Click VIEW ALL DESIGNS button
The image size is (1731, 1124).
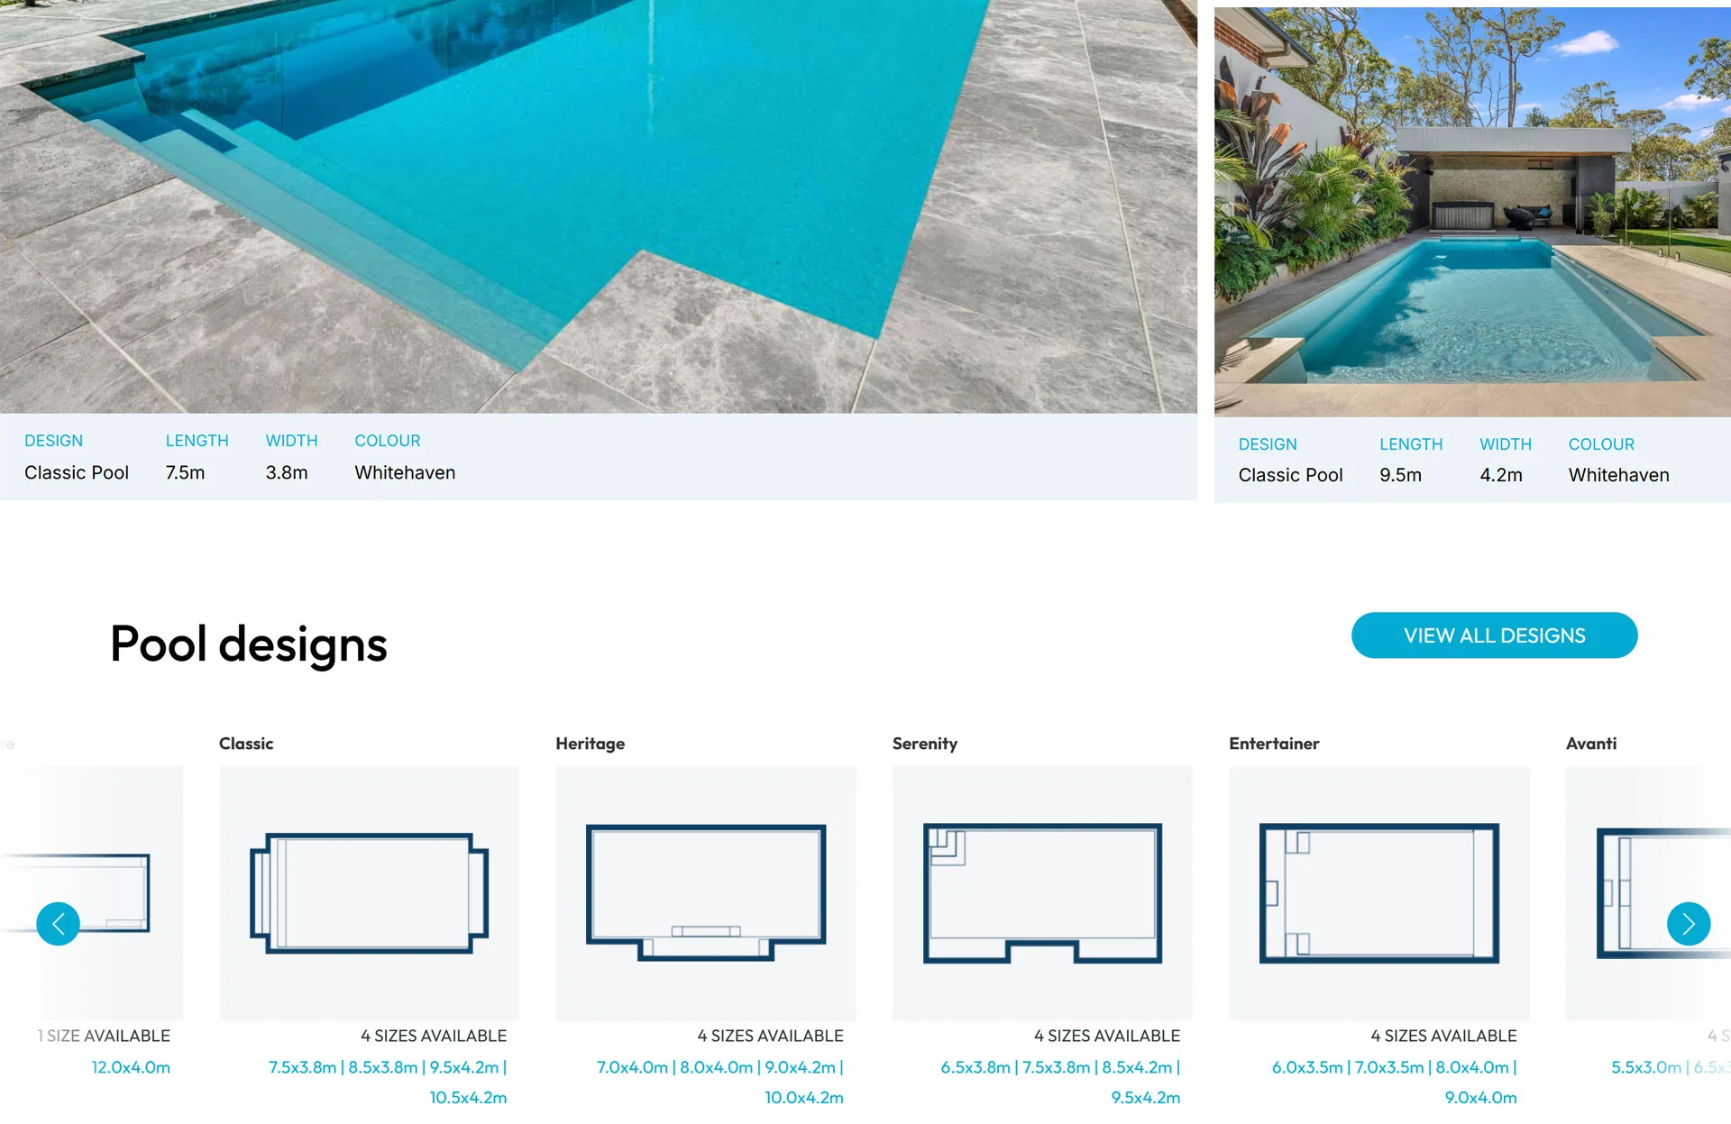pyautogui.click(x=1494, y=635)
